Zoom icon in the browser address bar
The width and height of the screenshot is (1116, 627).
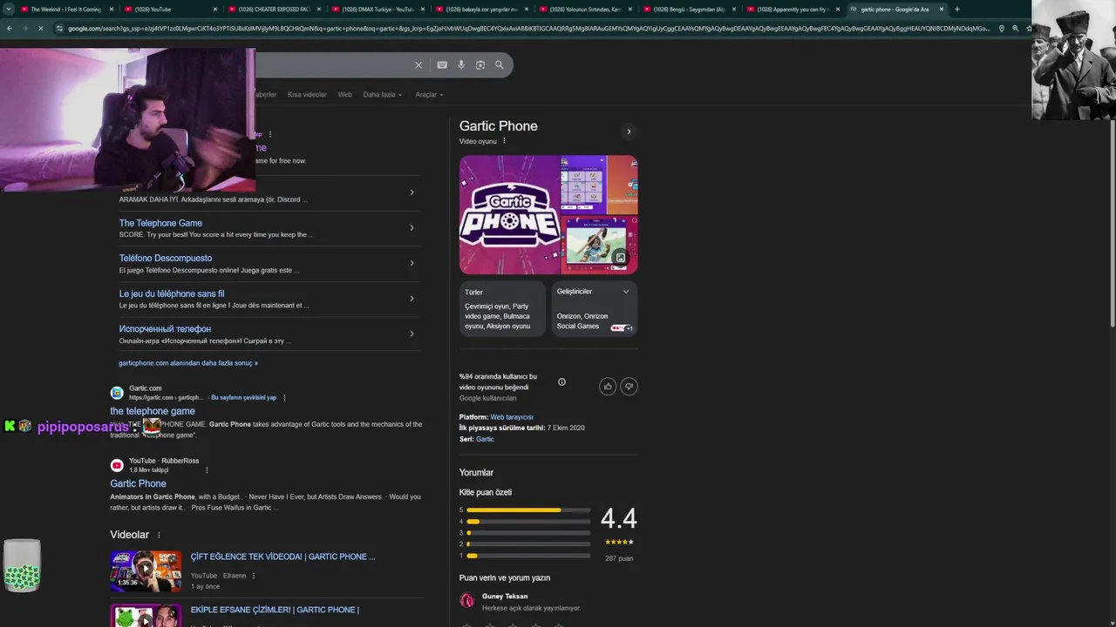[x=1015, y=29]
